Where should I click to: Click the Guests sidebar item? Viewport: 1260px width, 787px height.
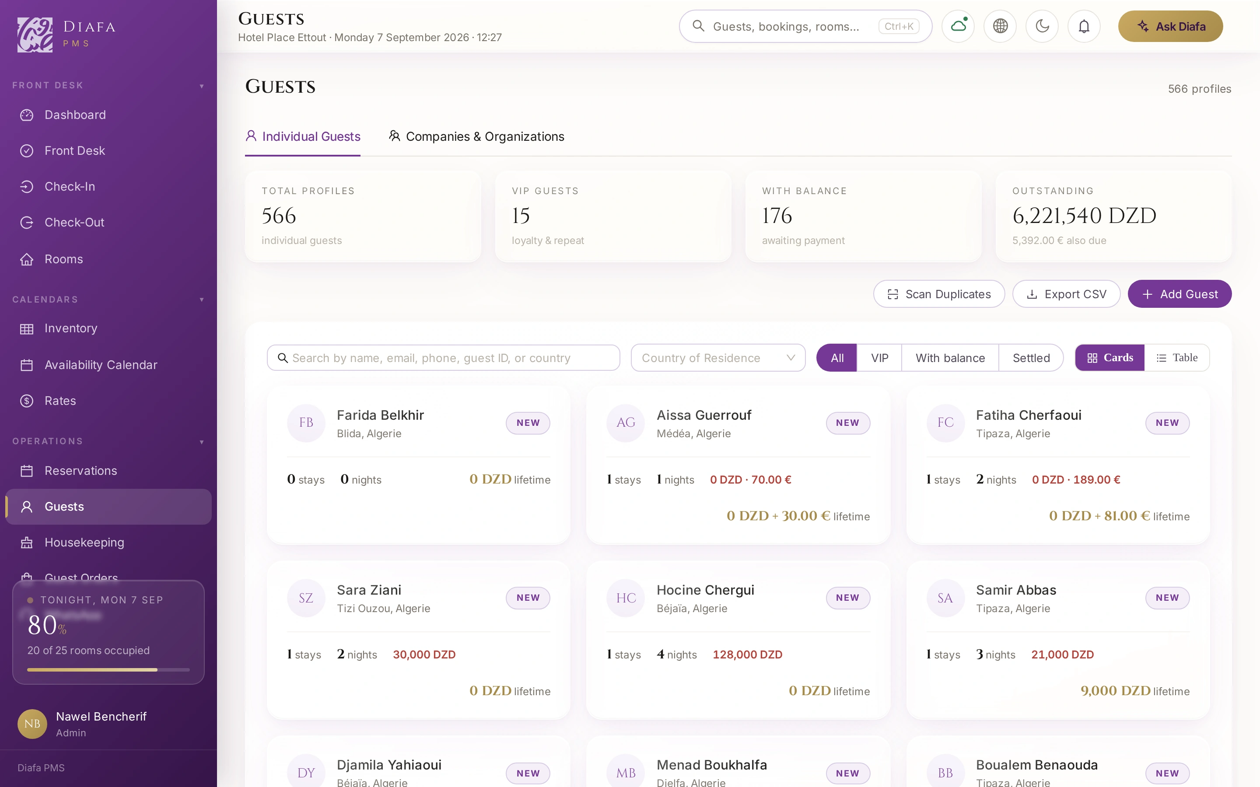click(108, 506)
